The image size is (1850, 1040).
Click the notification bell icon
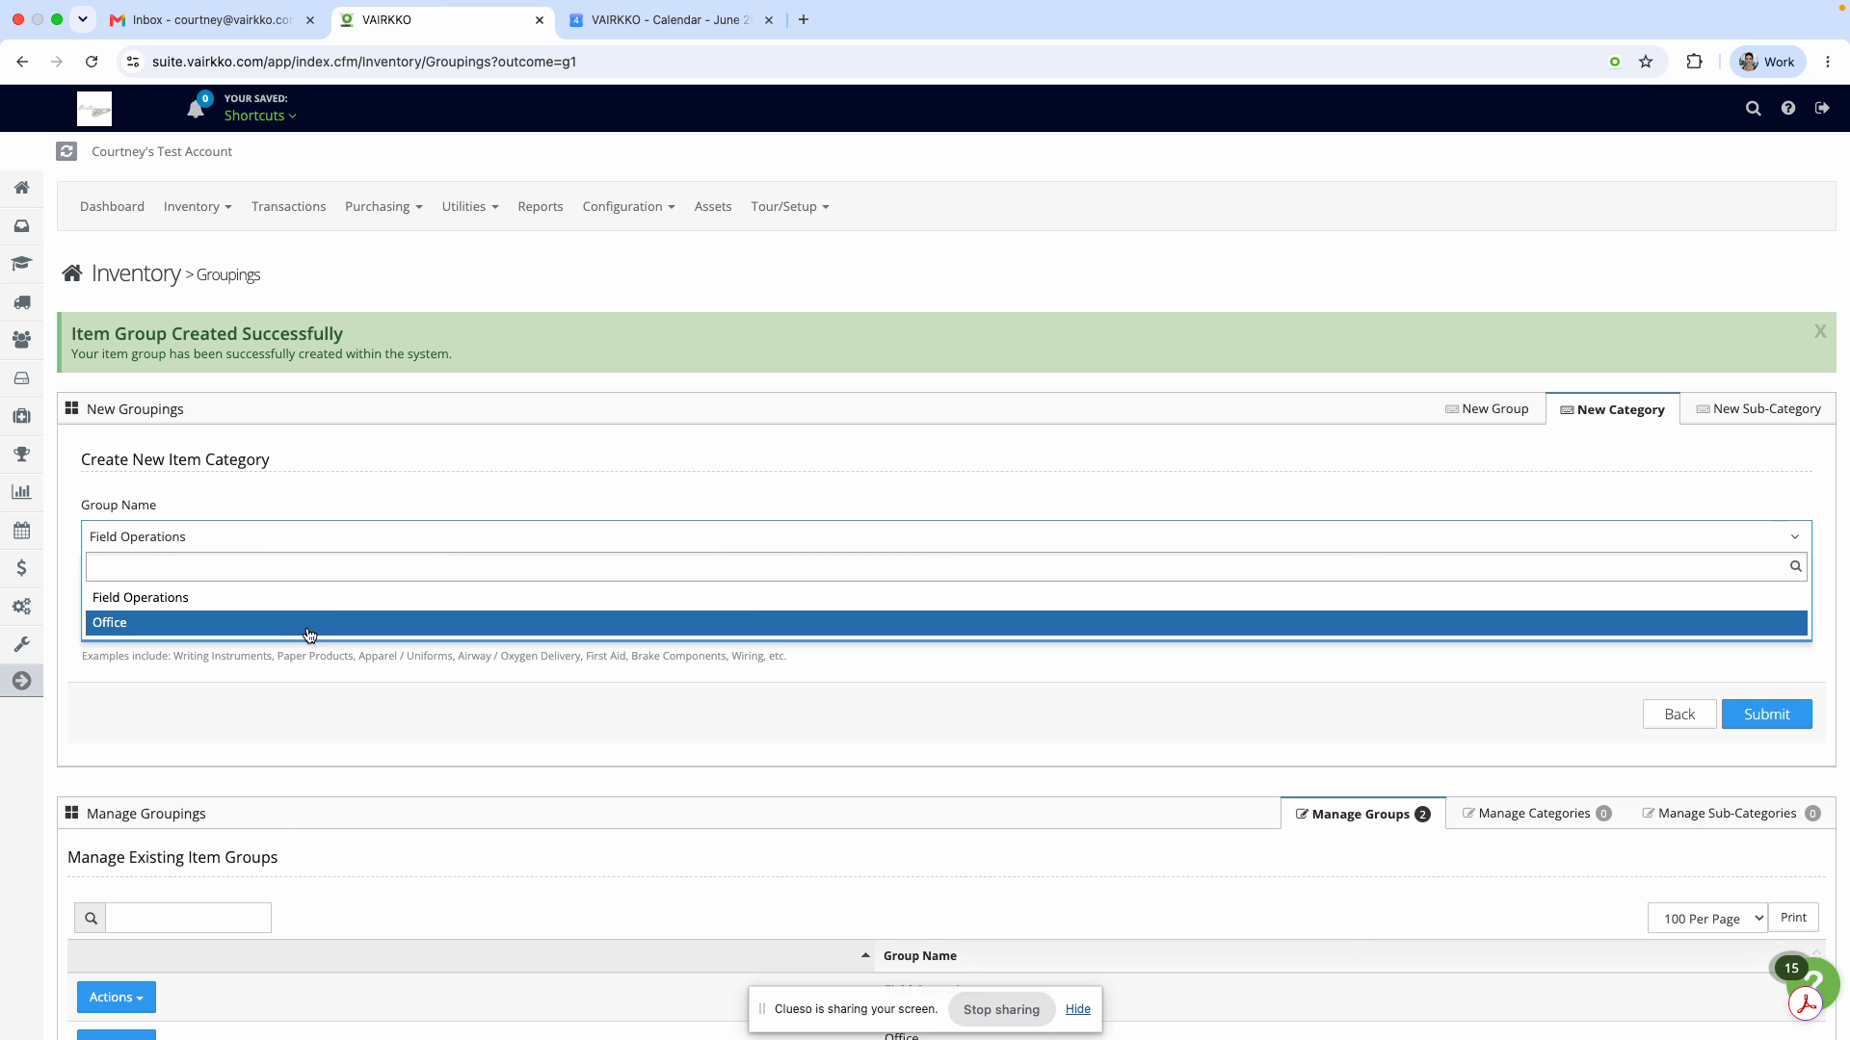pos(196,109)
